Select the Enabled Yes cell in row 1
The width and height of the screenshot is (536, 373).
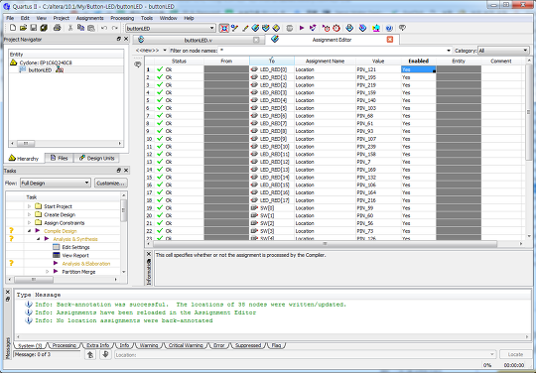(419, 69)
